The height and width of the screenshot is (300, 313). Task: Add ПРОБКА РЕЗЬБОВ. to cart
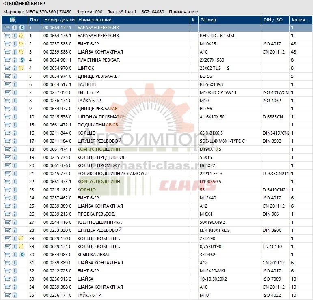[x=7, y=214]
